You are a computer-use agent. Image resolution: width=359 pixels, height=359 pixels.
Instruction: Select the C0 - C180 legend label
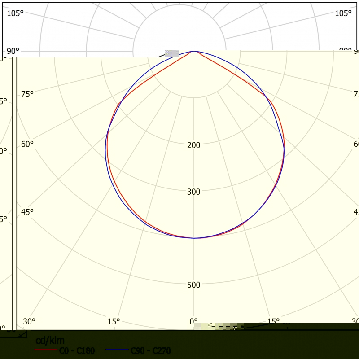coord(77,350)
